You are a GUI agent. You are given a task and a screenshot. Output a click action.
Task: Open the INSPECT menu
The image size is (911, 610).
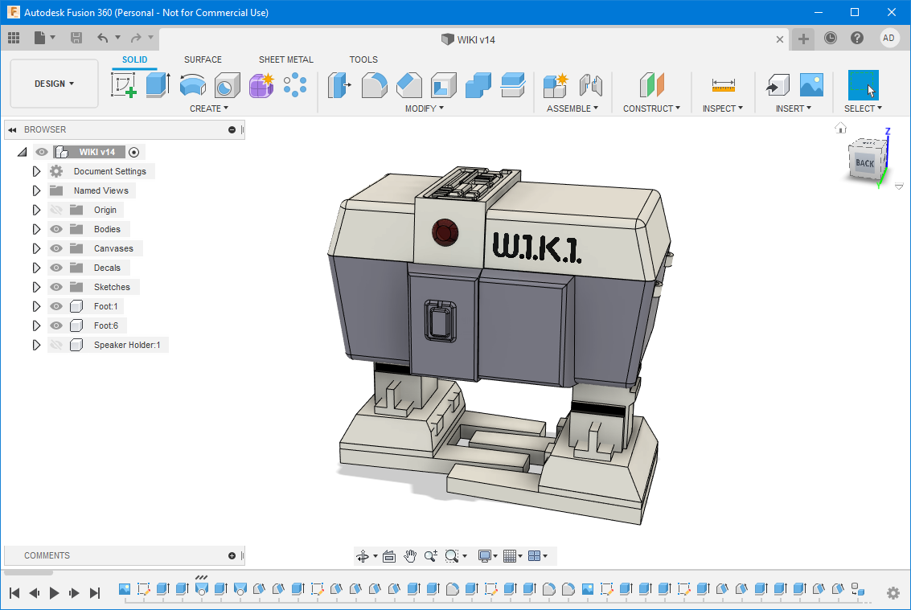click(723, 108)
